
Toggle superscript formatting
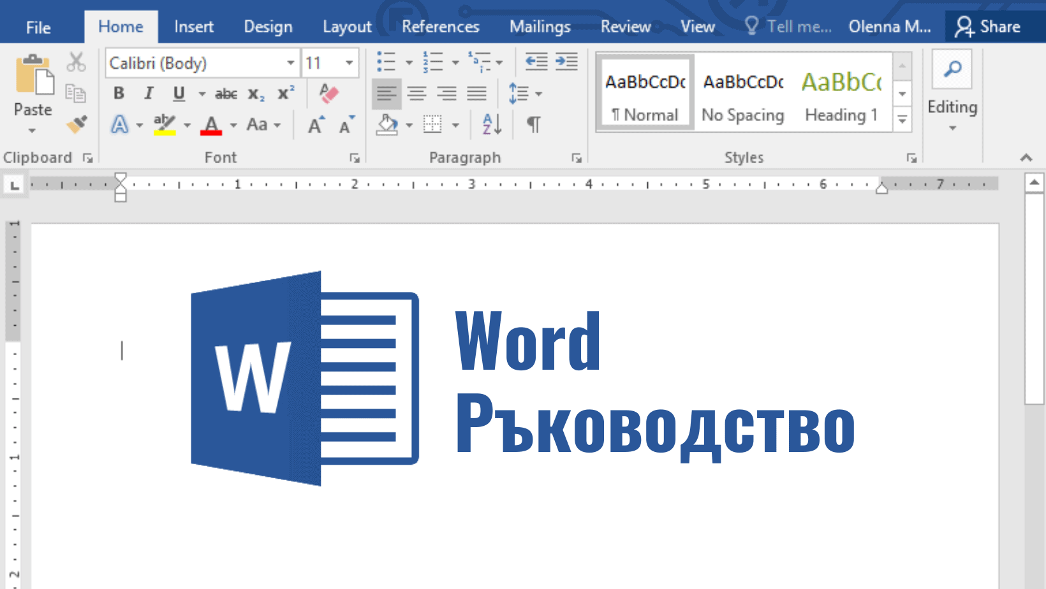tap(286, 93)
